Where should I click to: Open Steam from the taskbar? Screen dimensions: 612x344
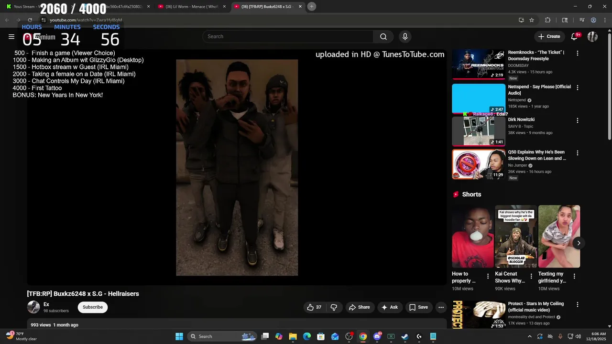pos(405,336)
